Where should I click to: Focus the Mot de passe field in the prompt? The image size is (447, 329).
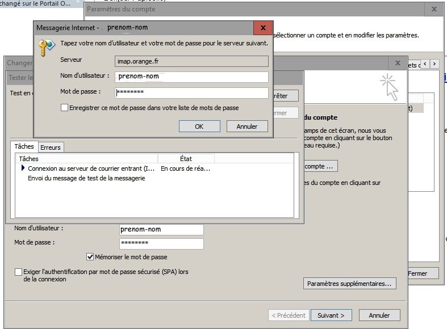(x=191, y=92)
